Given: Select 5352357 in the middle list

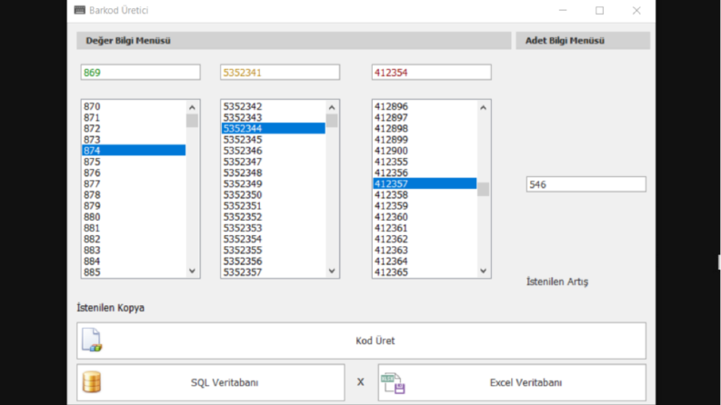Looking at the screenshot, I should coord(273,272).
